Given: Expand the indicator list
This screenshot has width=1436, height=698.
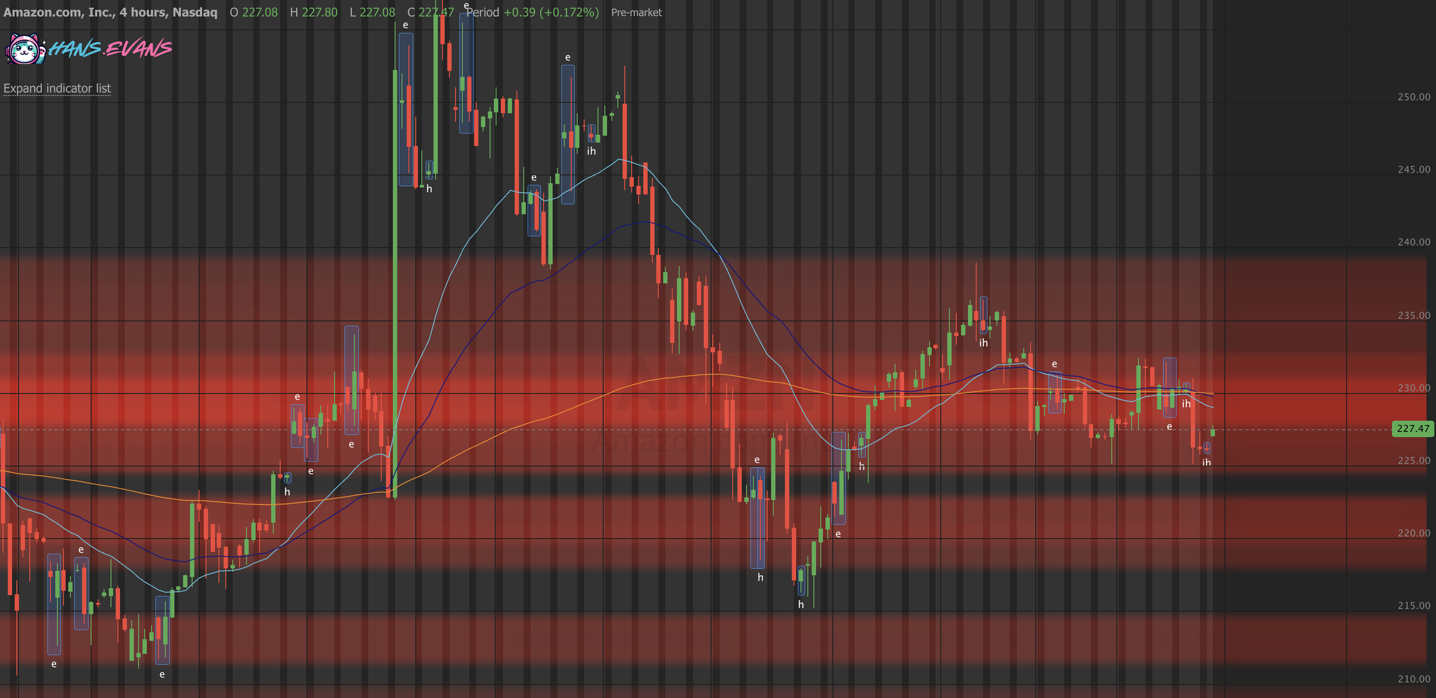Looking at the screenshot, I should tap(56, 88).
